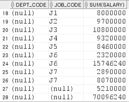Click the J5 job code cell
Viewport: 129px width, 102px height.
(66, 47)
